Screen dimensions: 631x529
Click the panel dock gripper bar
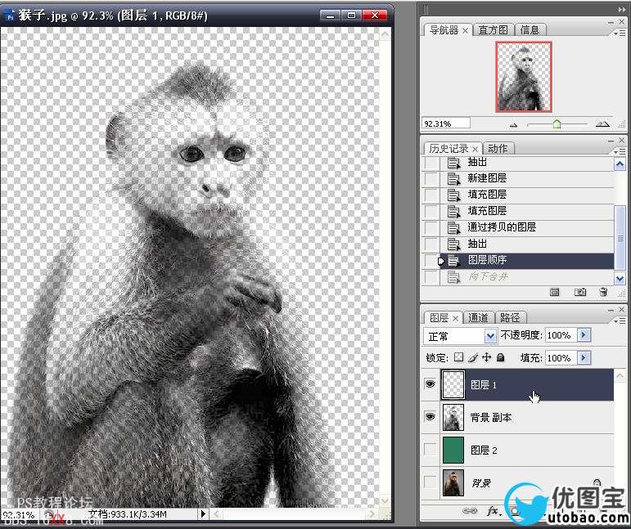click(x=426, y=9)
